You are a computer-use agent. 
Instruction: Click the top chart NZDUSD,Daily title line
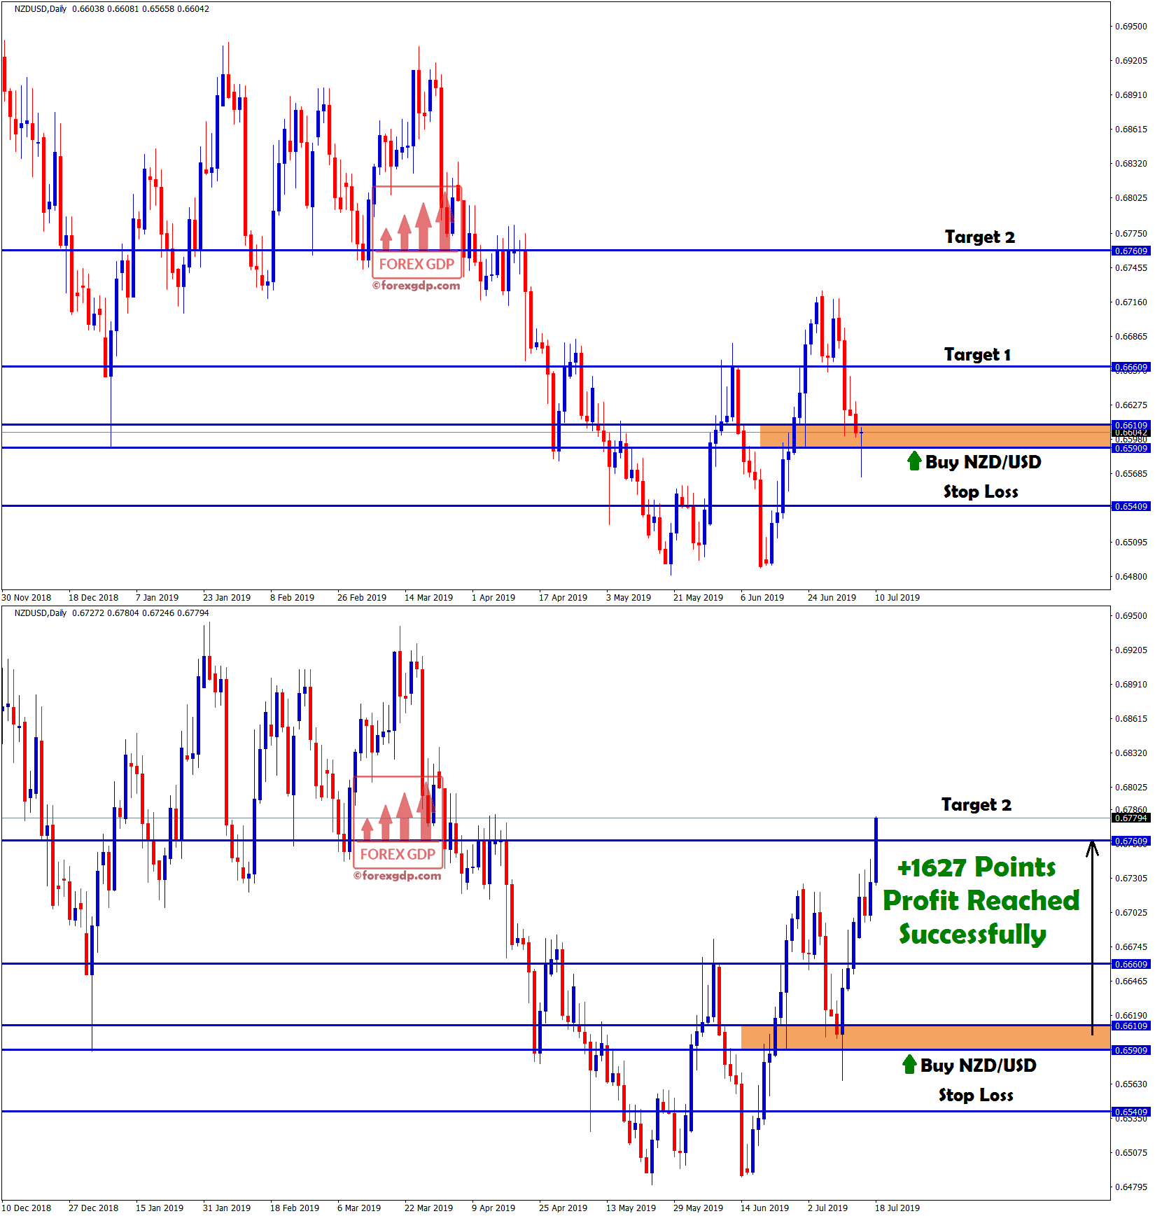pos(112,9)
